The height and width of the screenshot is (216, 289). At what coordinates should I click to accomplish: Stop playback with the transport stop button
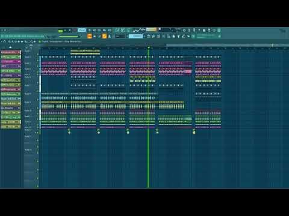pos(70,31)
